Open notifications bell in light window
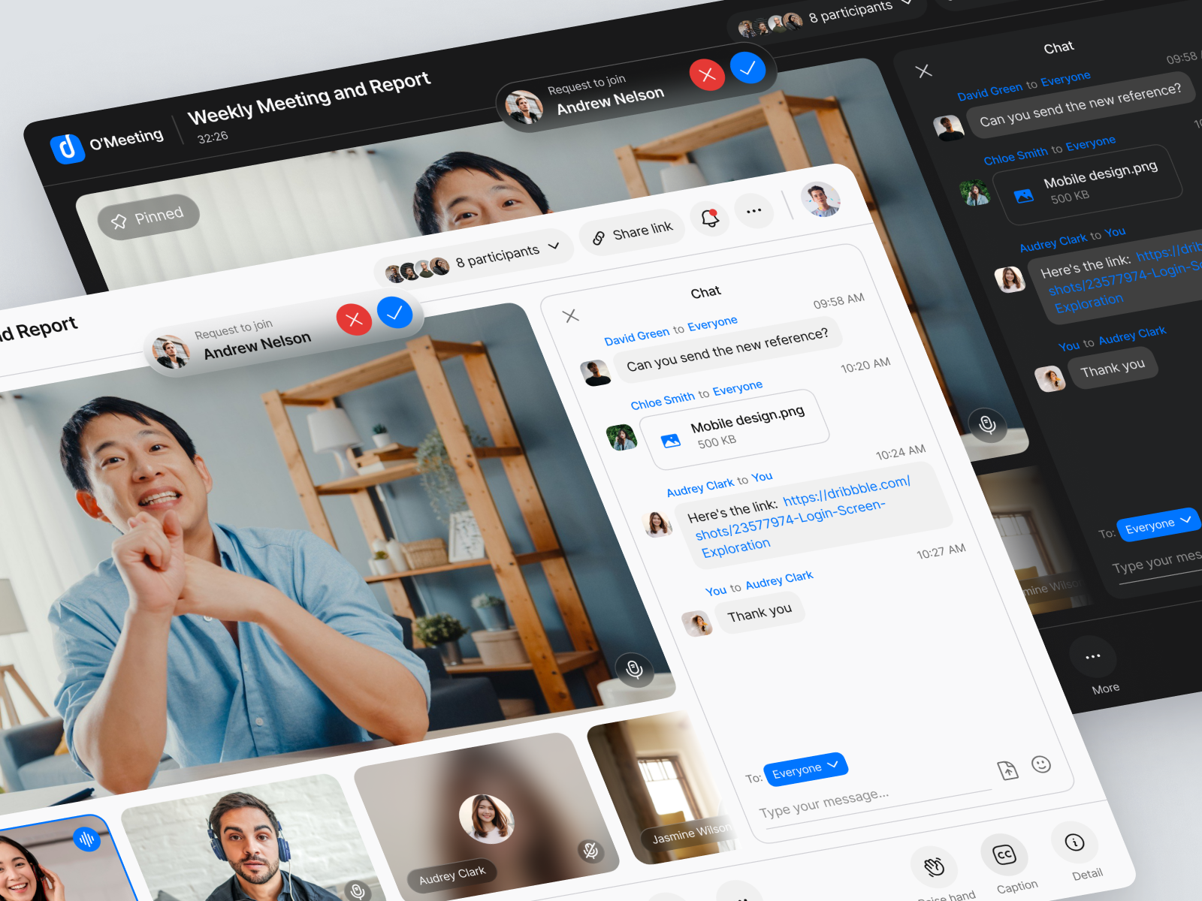This screenshot has height=901, width=1202. click(710, 218)
